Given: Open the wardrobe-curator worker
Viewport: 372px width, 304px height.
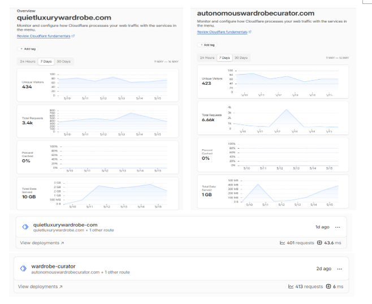Looking at the screenshot, I should pyautogui.click(x=53, y=266).
